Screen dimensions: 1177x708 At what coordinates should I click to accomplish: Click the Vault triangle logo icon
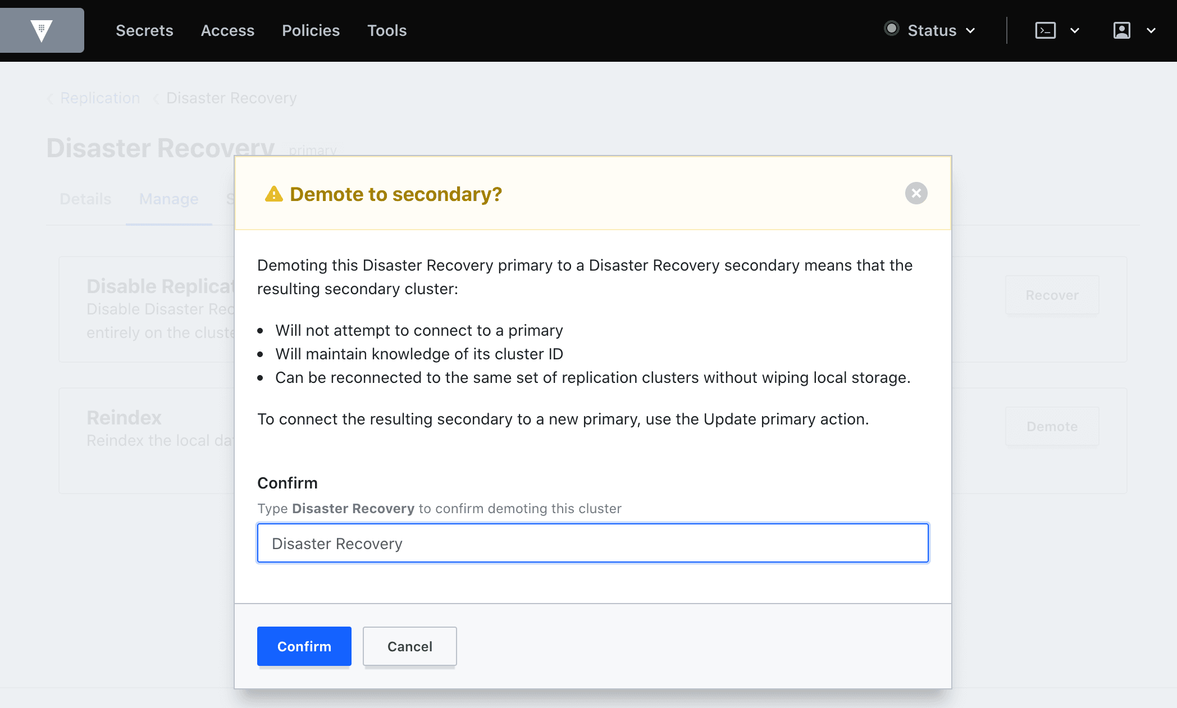[41, 30]
